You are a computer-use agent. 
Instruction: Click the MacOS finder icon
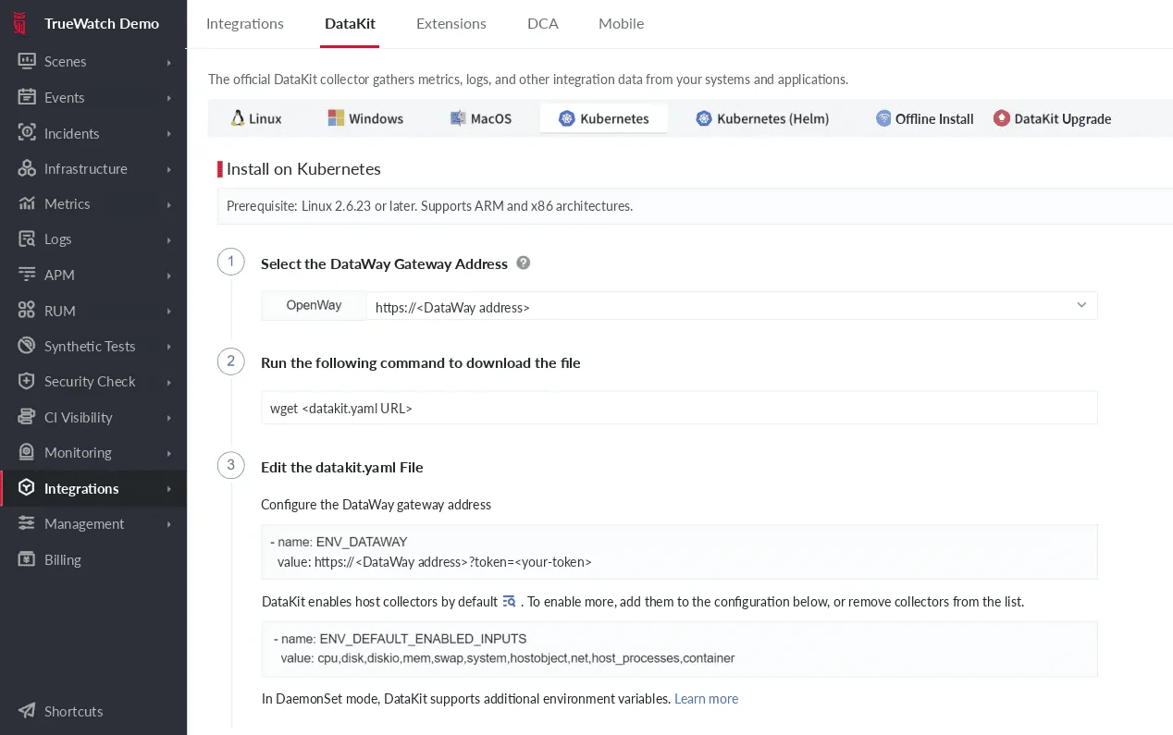(x=458, y=118)
